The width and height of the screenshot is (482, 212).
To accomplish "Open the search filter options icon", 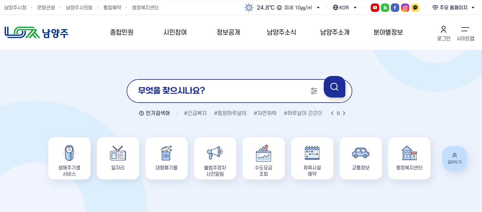I will (314, 91).
